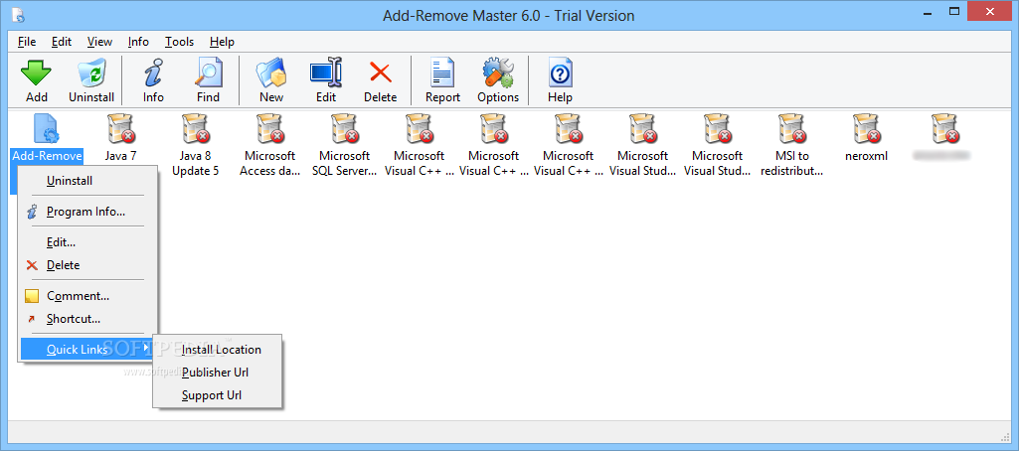Screen dimensions: 1019x451
Task: Launch the Find magnifier tool in toolbar
Action: pos(209,80)
